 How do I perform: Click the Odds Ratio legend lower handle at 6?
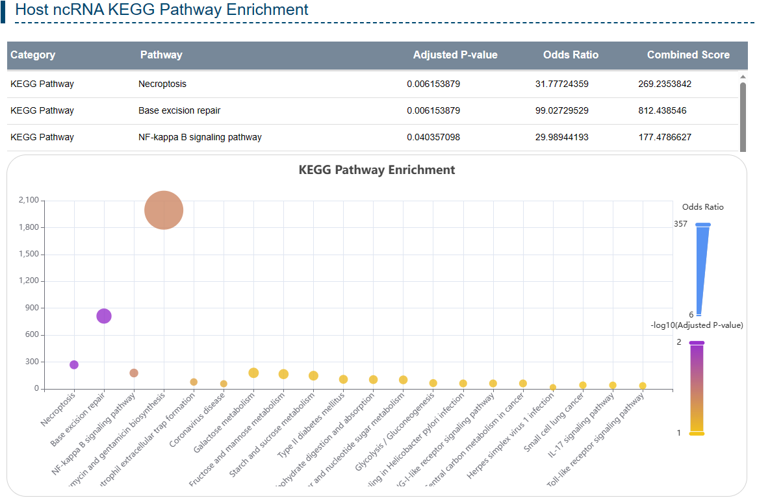click(x=699, y=315)
